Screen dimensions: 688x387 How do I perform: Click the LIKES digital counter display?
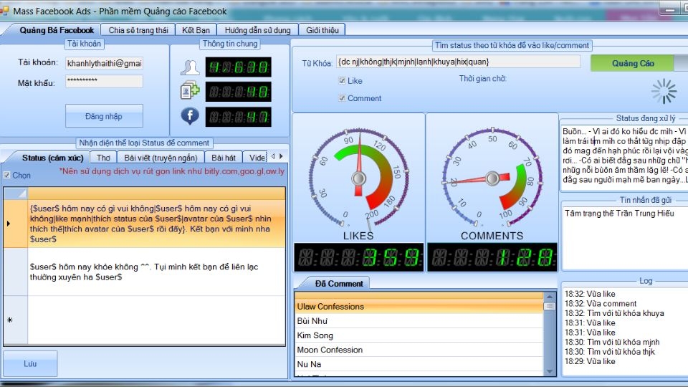click(x=359, y=257)
